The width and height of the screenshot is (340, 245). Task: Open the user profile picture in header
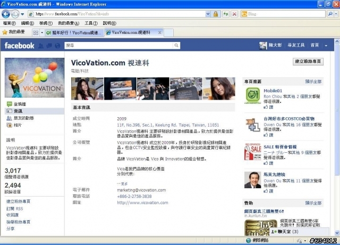pos(263,46)
